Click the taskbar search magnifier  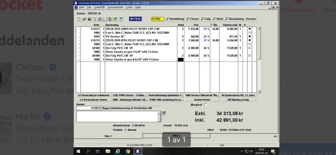point(88,152)
